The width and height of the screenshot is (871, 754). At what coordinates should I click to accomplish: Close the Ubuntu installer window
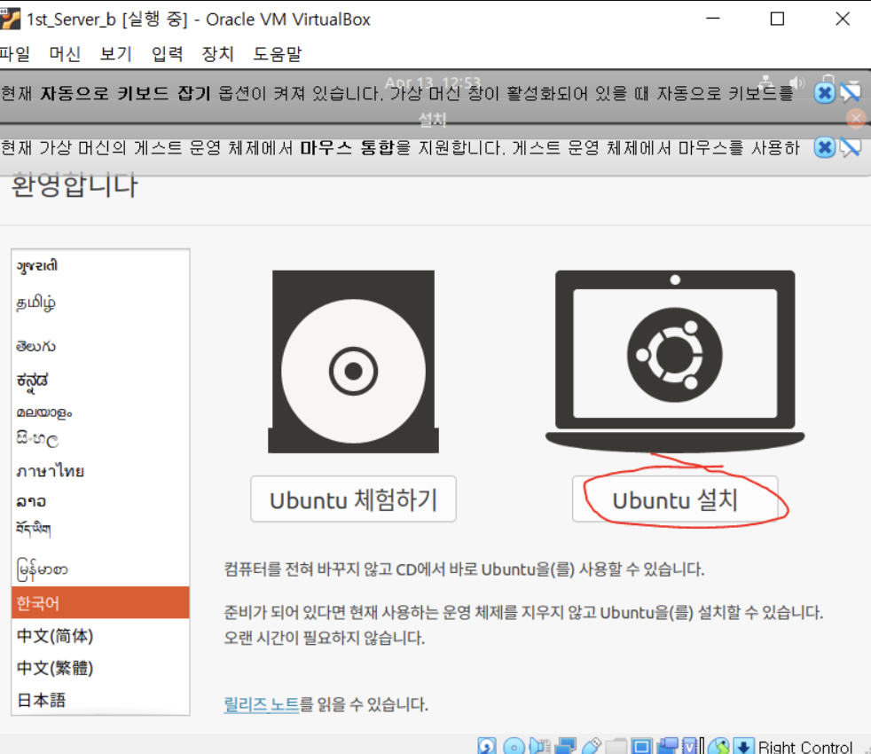pyautogui.click(x=856, y=118)
